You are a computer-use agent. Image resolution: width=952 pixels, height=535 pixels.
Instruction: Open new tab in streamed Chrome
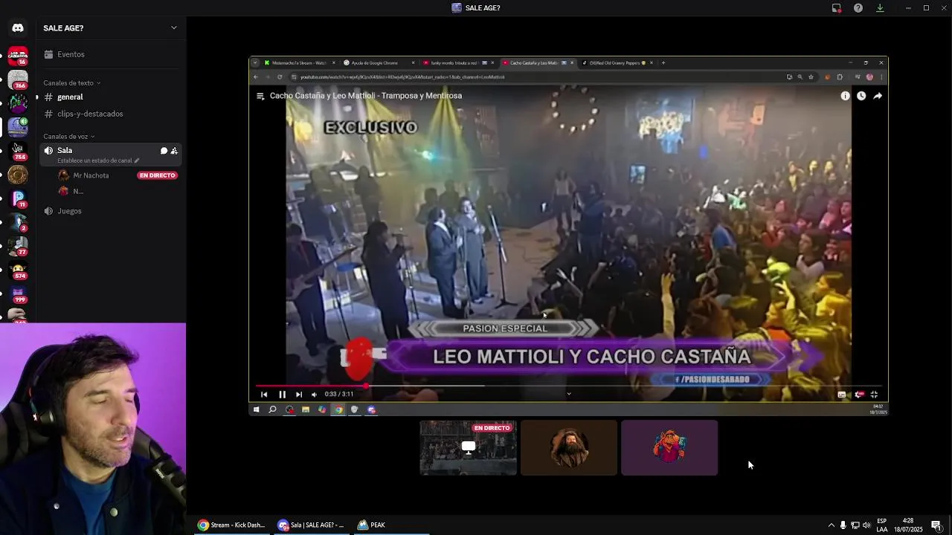[x=663, y=62]
